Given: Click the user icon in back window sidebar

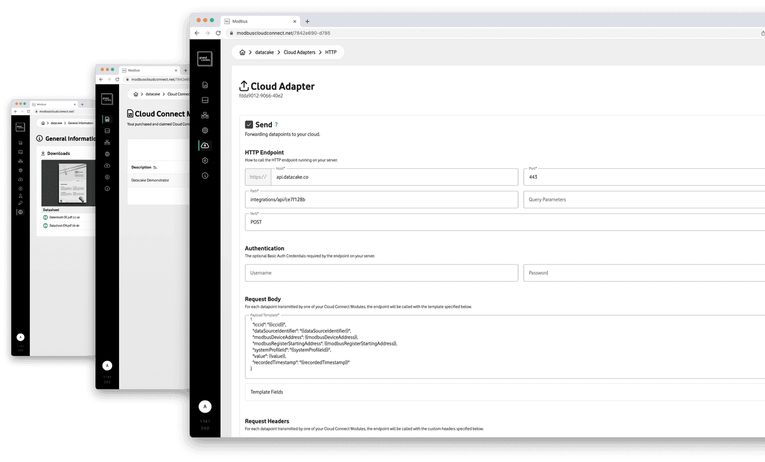Looking at the screenshot, I should [x=20, y=196].
